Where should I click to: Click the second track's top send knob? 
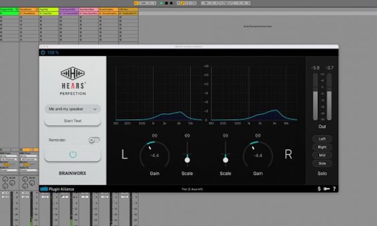[x=25, y=179]
